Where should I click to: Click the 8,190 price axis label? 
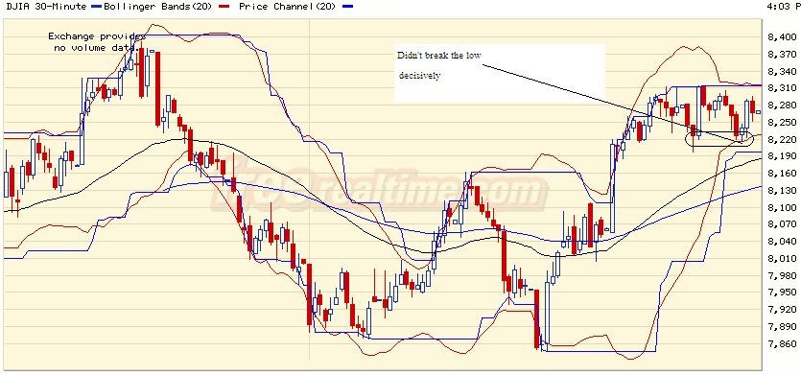tap(782, 155)
